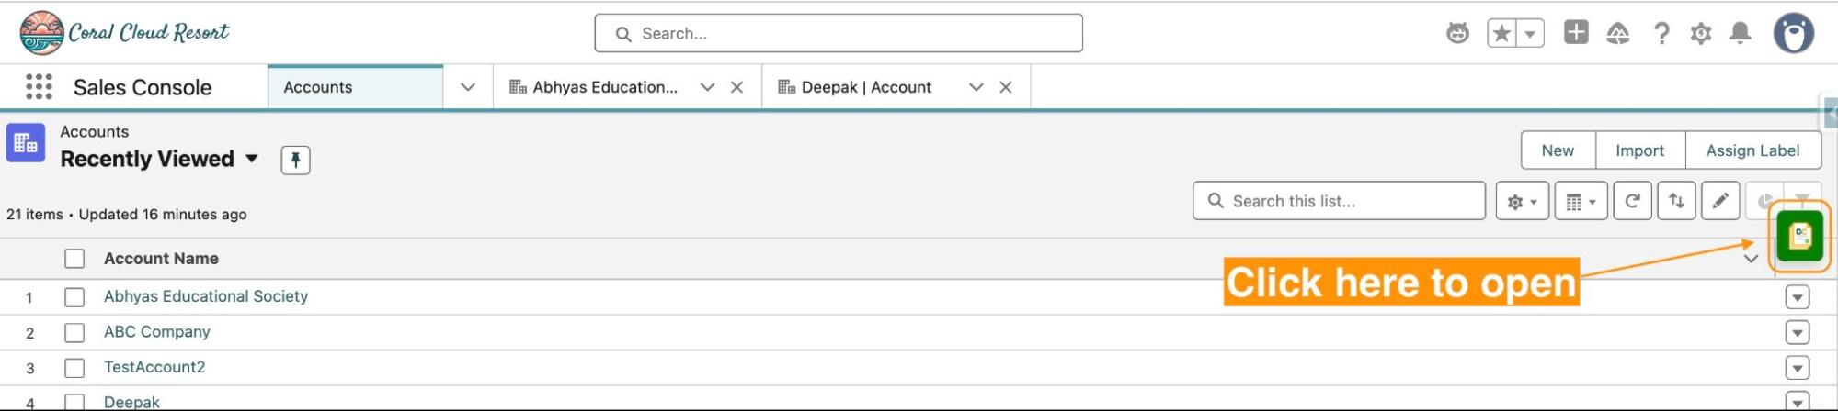
Task: Click the Assign Label button
Action: point(1752,150)
